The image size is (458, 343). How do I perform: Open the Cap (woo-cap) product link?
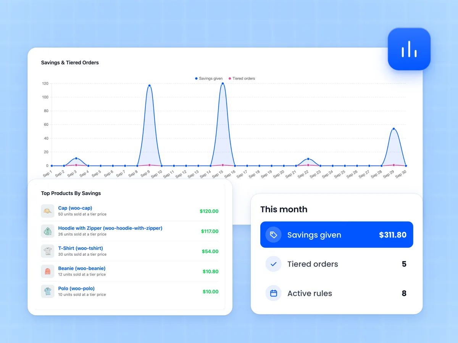click(x=75, y=208)
